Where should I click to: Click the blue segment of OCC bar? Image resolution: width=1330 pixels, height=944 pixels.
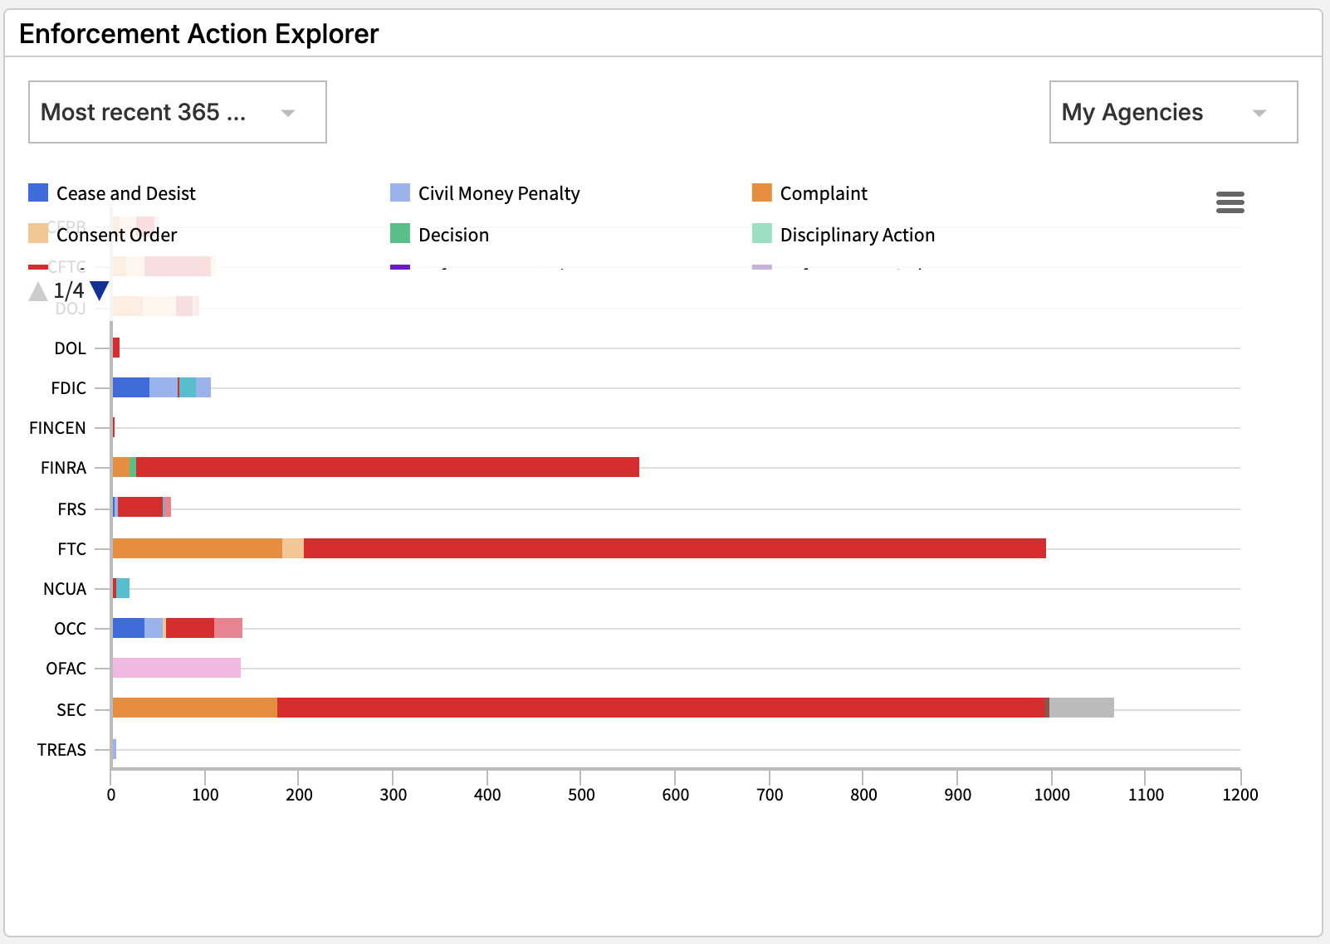(128, 628)
